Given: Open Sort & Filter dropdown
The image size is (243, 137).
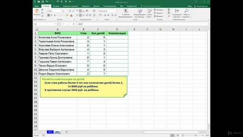Looking at the screenshot, I should [x=177, y=13].
